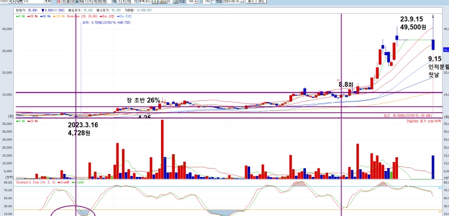Click the 매도호가 35,400 value
Screen dimensions: 449x216
(x=88, y=10)
